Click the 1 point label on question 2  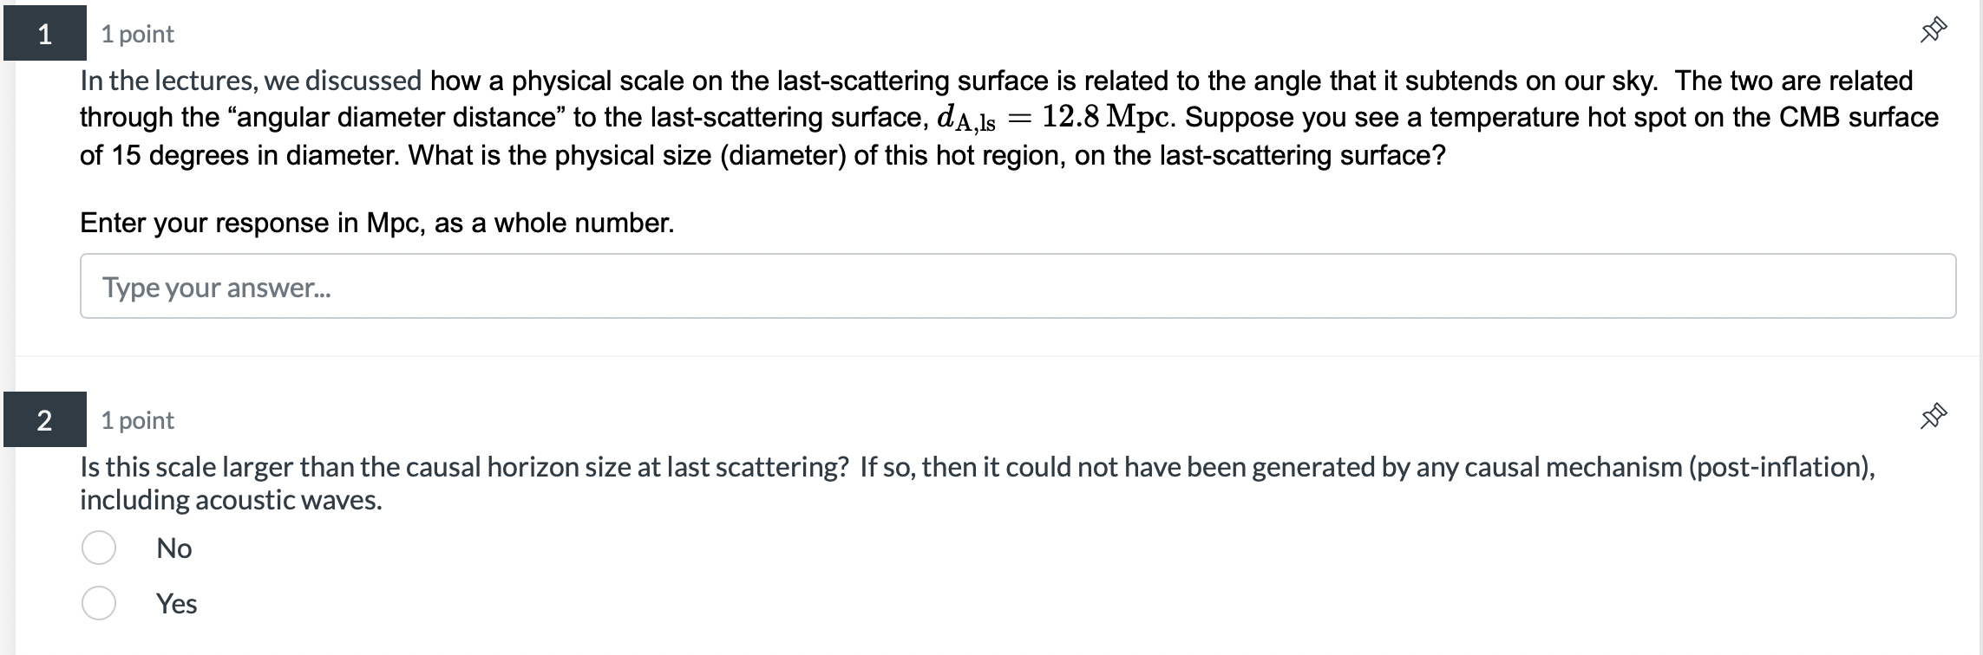click(x=136, y=418)
